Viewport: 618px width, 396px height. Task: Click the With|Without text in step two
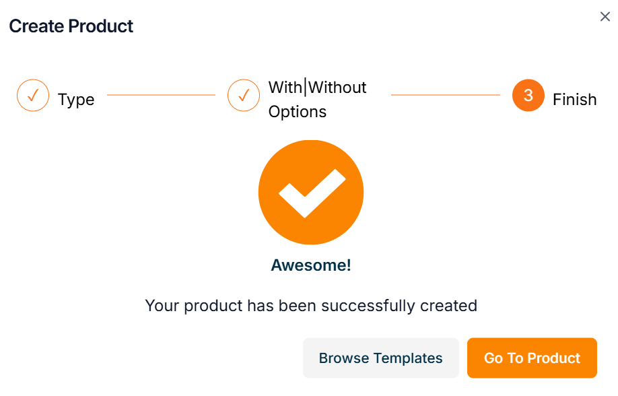click(317, 88)
